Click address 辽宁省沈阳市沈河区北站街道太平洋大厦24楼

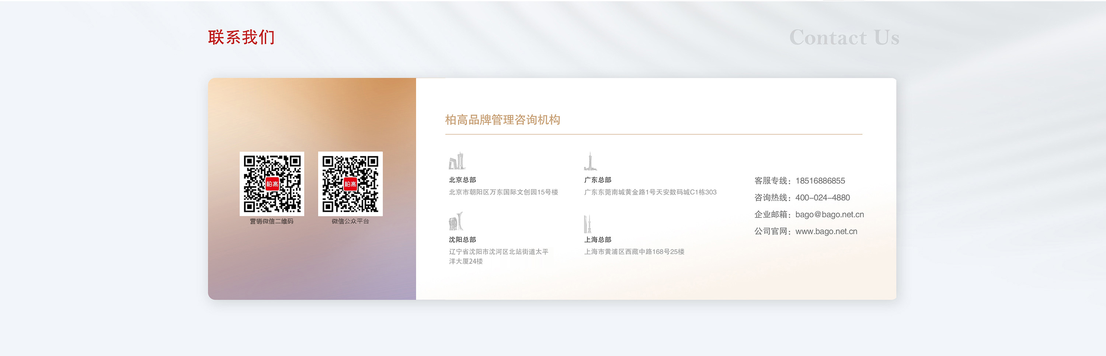498,256
